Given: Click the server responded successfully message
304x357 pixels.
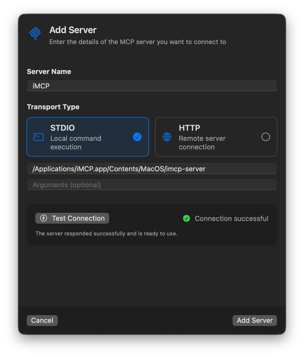Looking at the screenshot, I should point(107,233).
